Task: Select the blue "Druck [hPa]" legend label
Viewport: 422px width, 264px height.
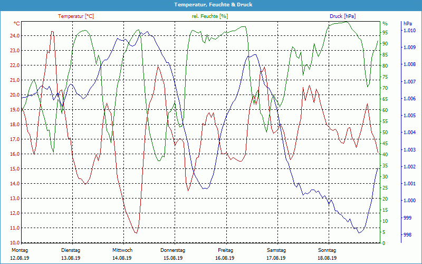Action: (x=342, y=16)
